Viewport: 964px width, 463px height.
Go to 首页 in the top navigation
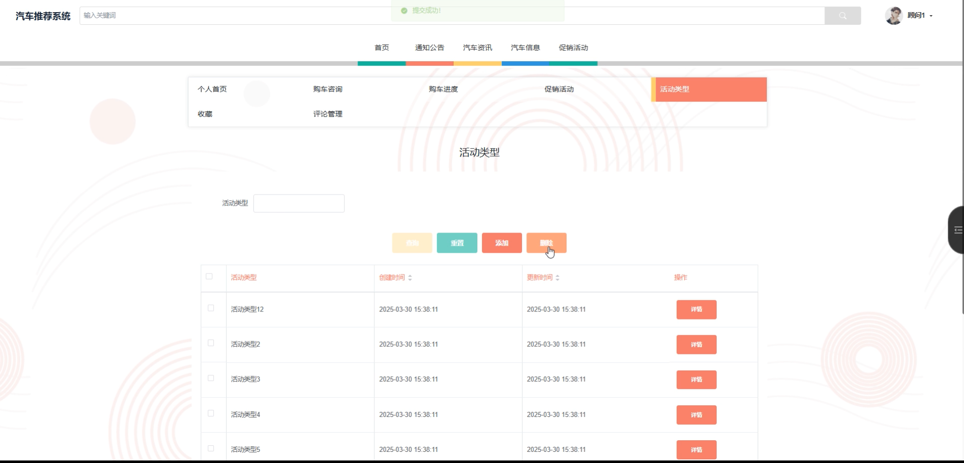(x=382, y=48)
